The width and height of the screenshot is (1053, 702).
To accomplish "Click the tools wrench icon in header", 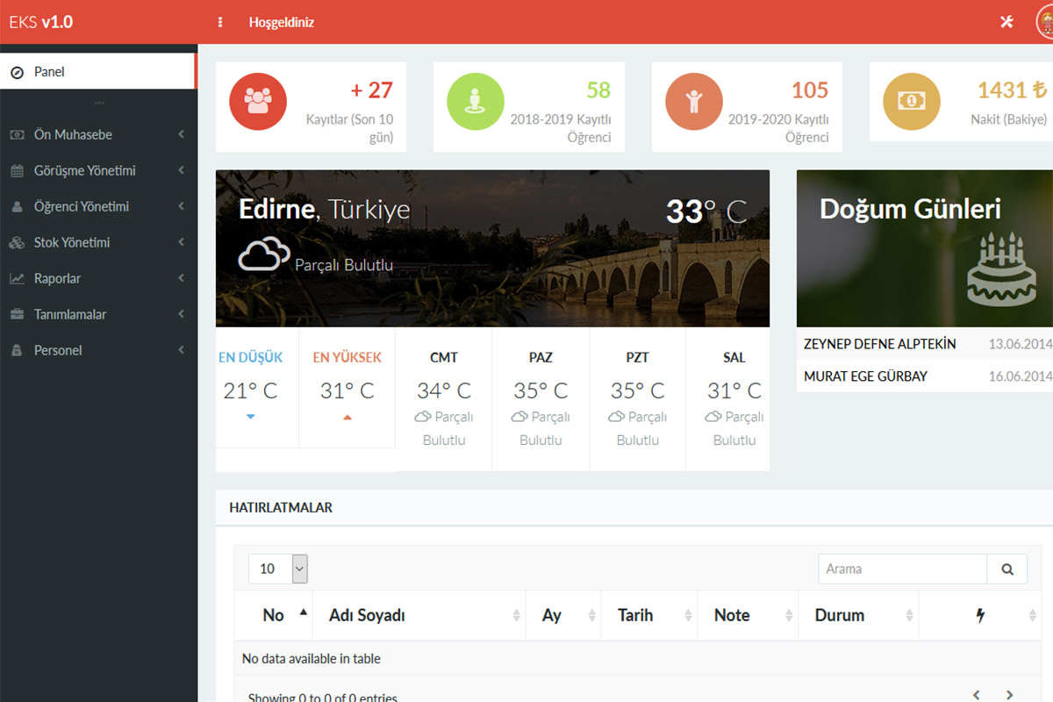I will (x=1006, y=22).
